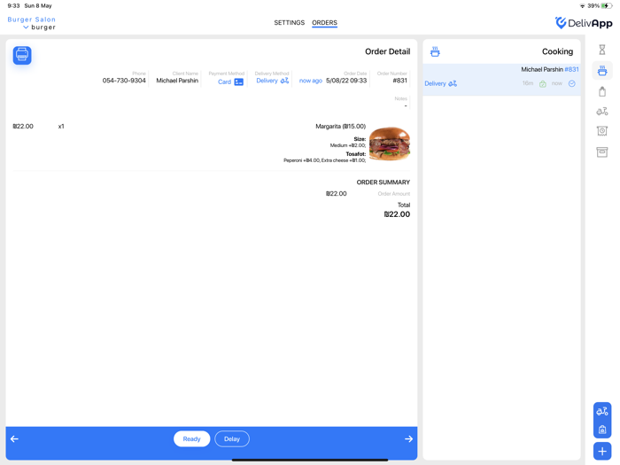Click the order number #831 link in Cooking list
Screen dimensions: 620x465
571,69
